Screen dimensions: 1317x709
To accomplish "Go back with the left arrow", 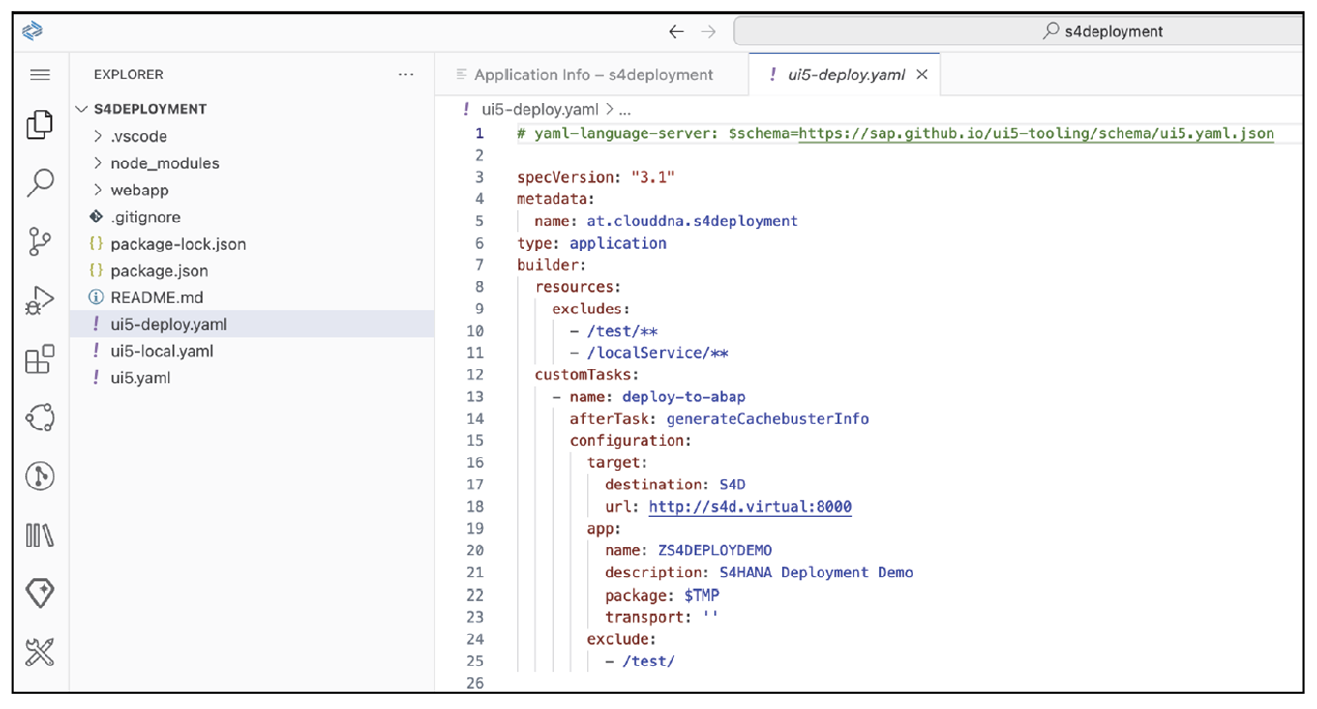I will pyautogui.click(x=676, y=32).
